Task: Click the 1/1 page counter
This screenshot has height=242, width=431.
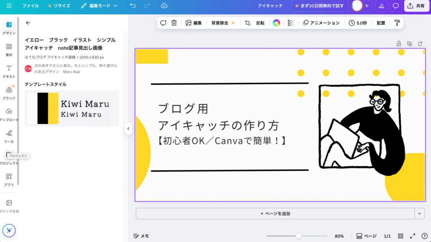Action: pos(387,236)
